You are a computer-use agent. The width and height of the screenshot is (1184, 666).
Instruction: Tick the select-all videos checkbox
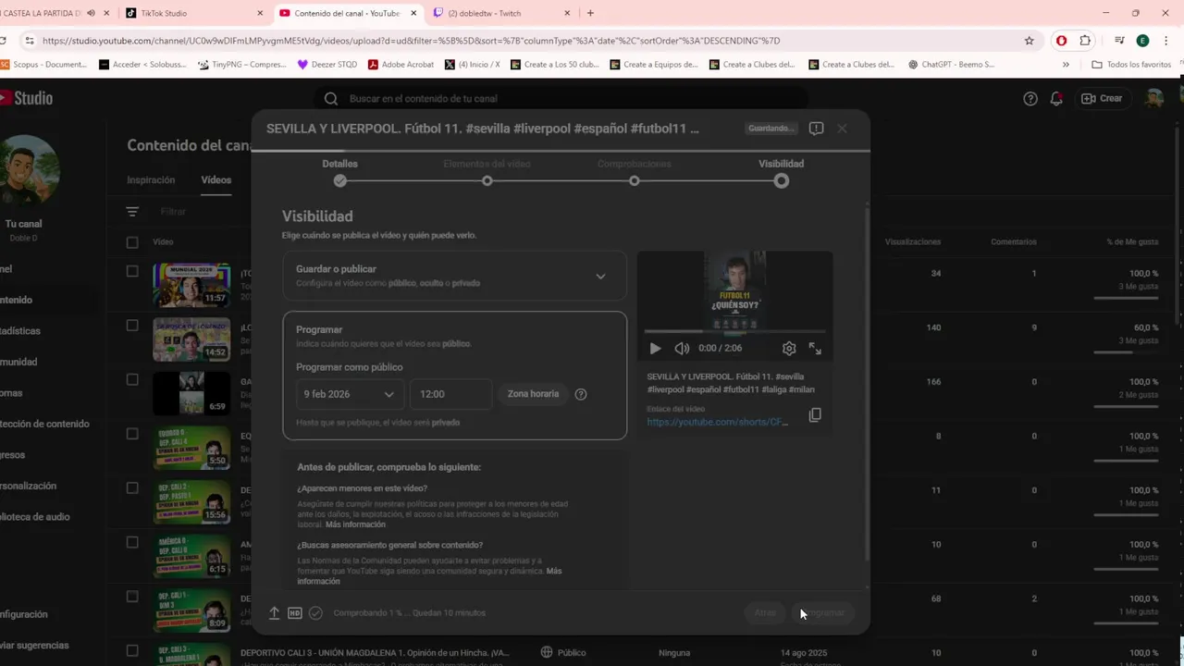[132, 242]
